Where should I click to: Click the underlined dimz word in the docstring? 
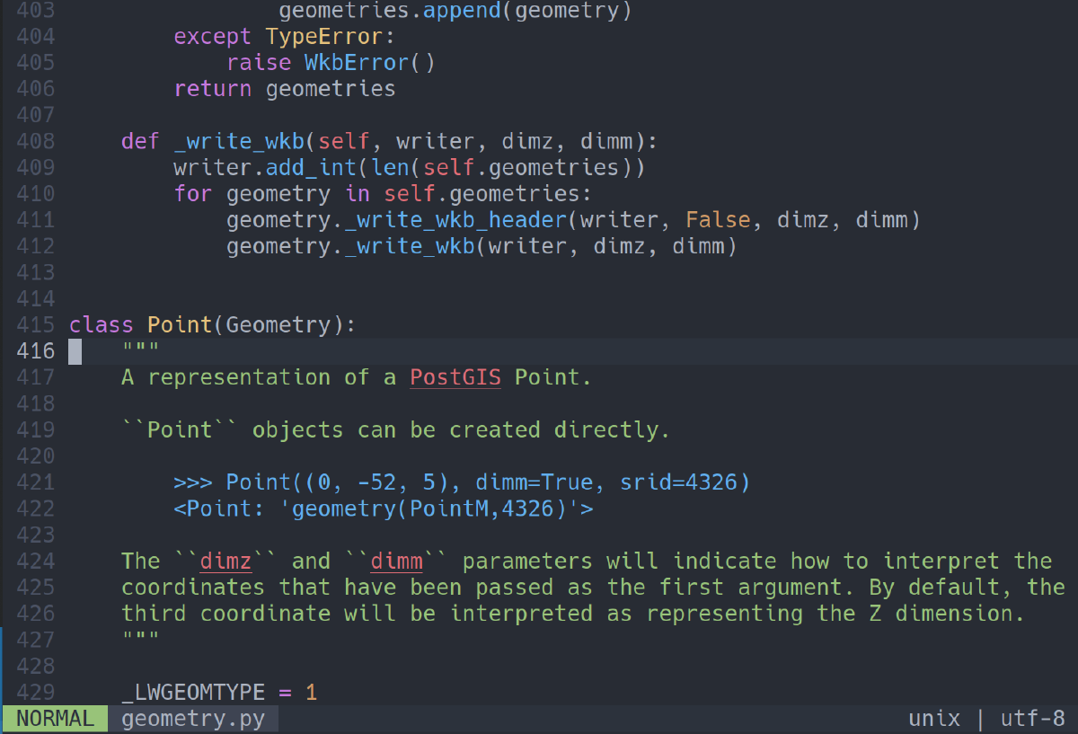point(226,562)
